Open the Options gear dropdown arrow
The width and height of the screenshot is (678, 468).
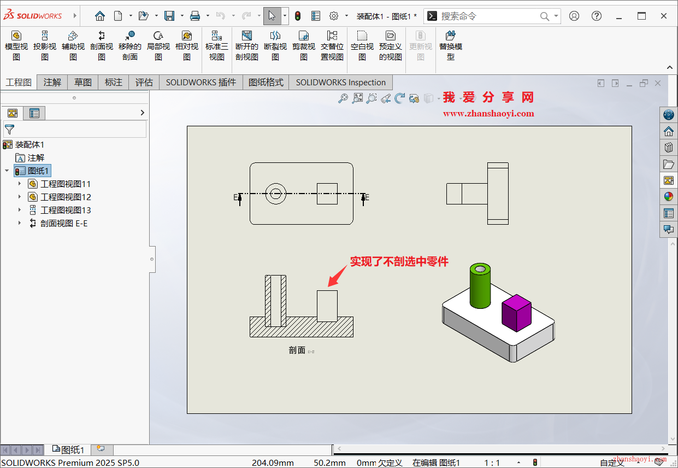[x=346, y=16]
